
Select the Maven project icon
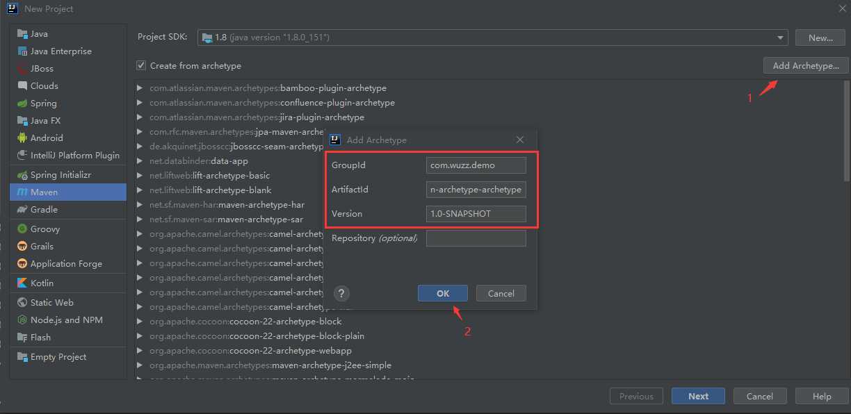[22, 192]
